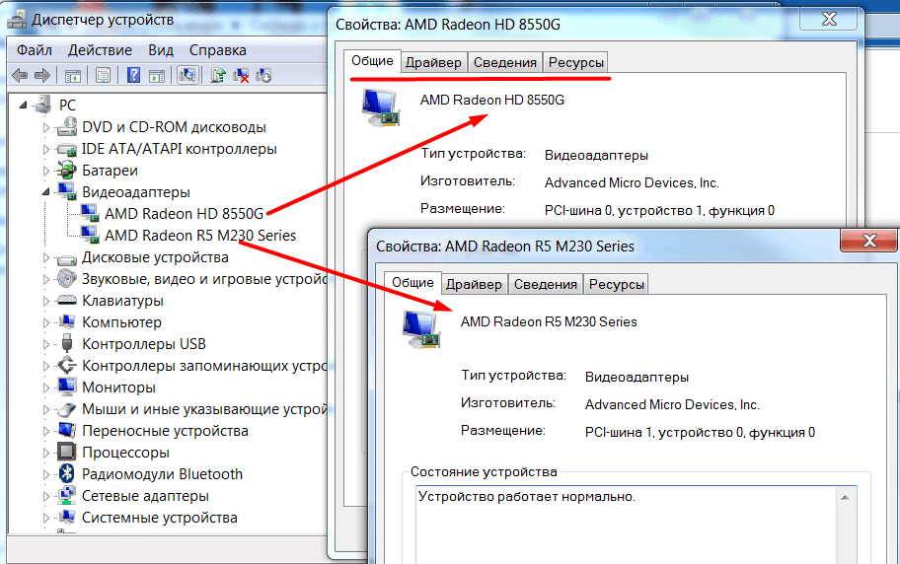
Task: Click the Back arrow in Device Manager toolbar
Action: [x=20, y=75]
